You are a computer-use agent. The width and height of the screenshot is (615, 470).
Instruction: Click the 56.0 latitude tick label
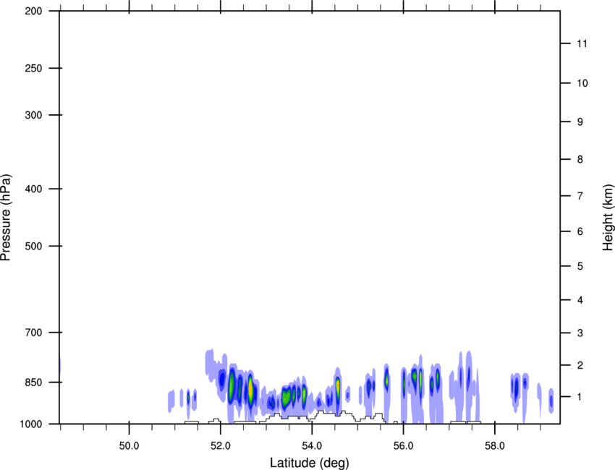[403, 446]
